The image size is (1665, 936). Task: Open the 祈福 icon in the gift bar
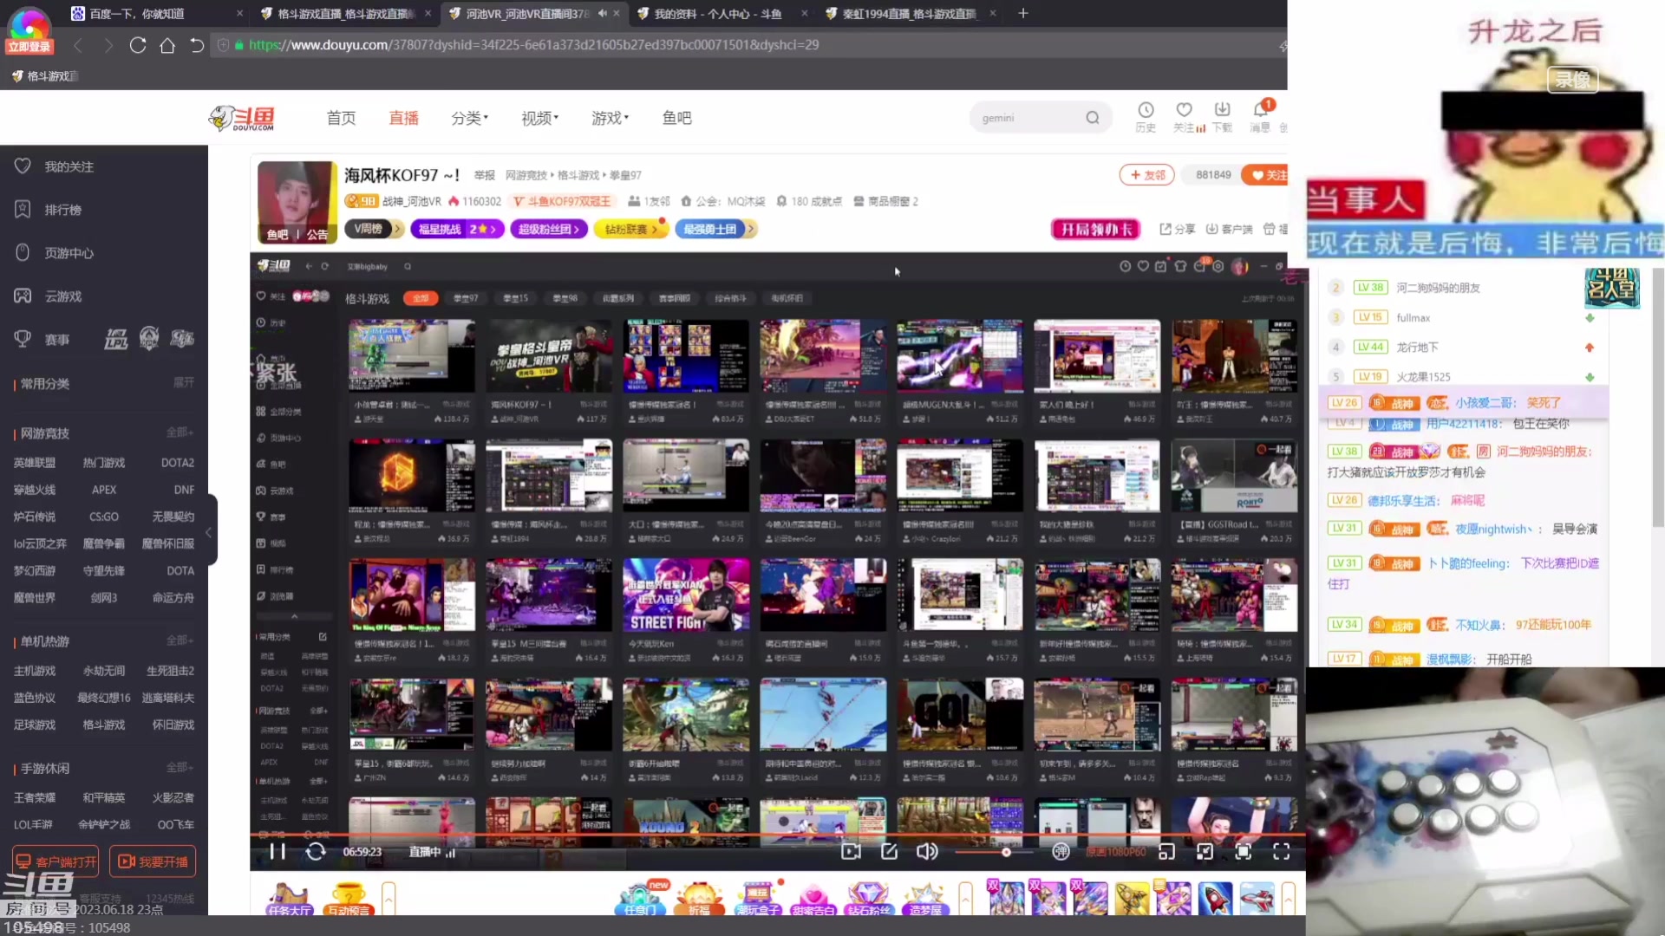[699, 899]
